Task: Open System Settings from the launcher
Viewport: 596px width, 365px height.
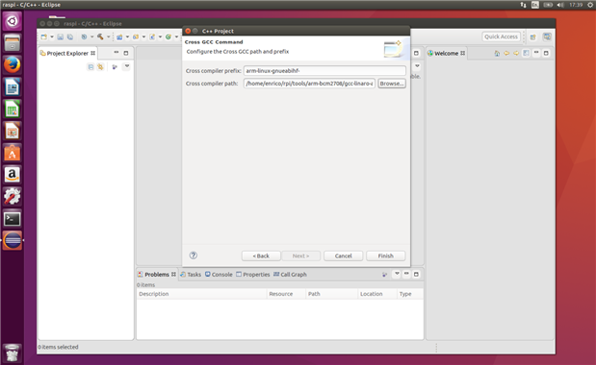Action: click(13, 197)
